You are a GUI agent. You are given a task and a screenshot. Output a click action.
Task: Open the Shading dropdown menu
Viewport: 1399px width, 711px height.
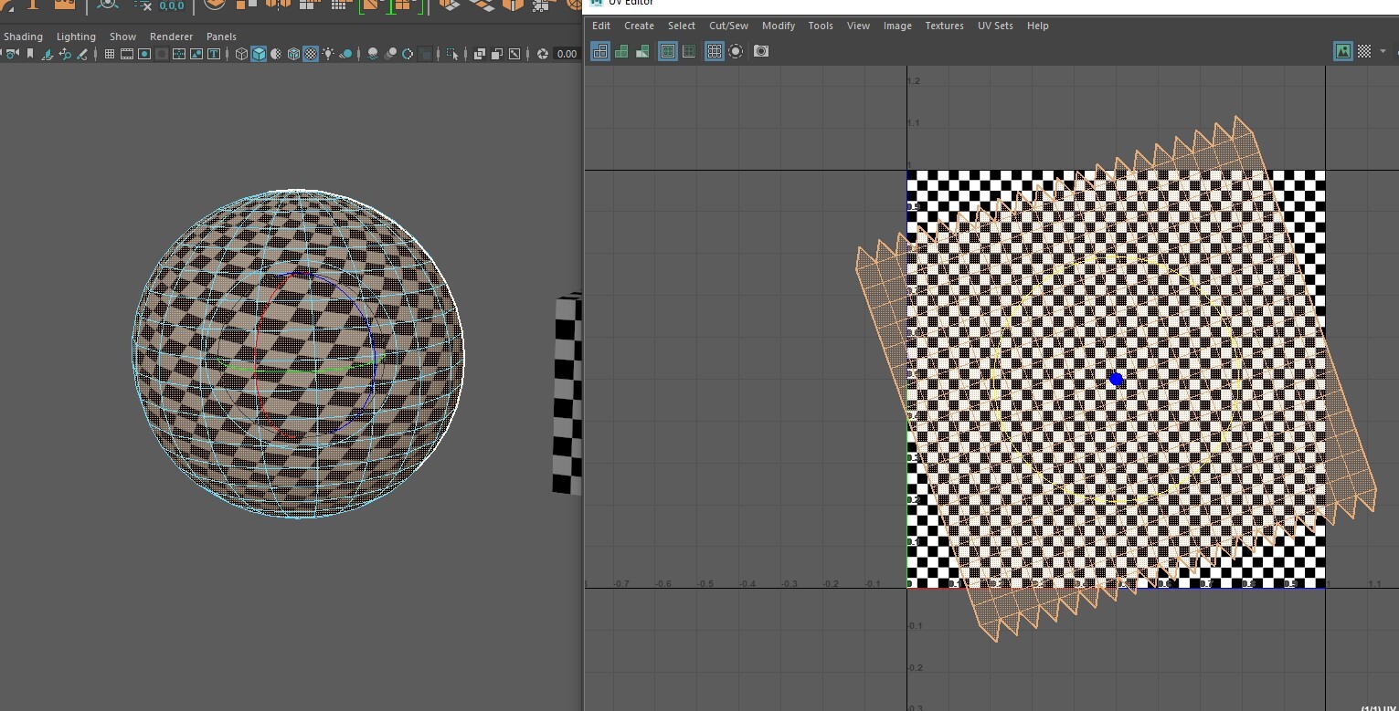[x=23, y=37]
